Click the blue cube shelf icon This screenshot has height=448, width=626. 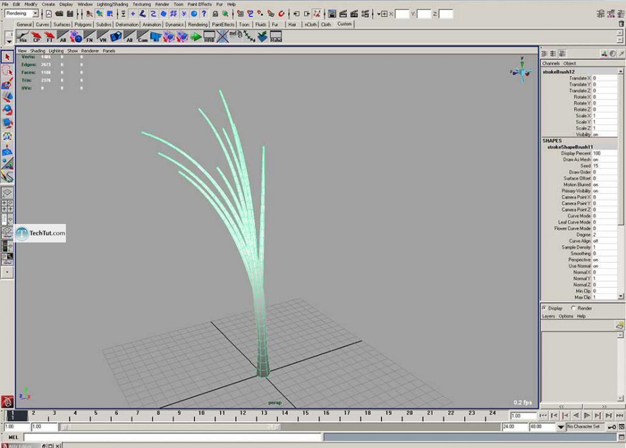click(x=116, y=37)
